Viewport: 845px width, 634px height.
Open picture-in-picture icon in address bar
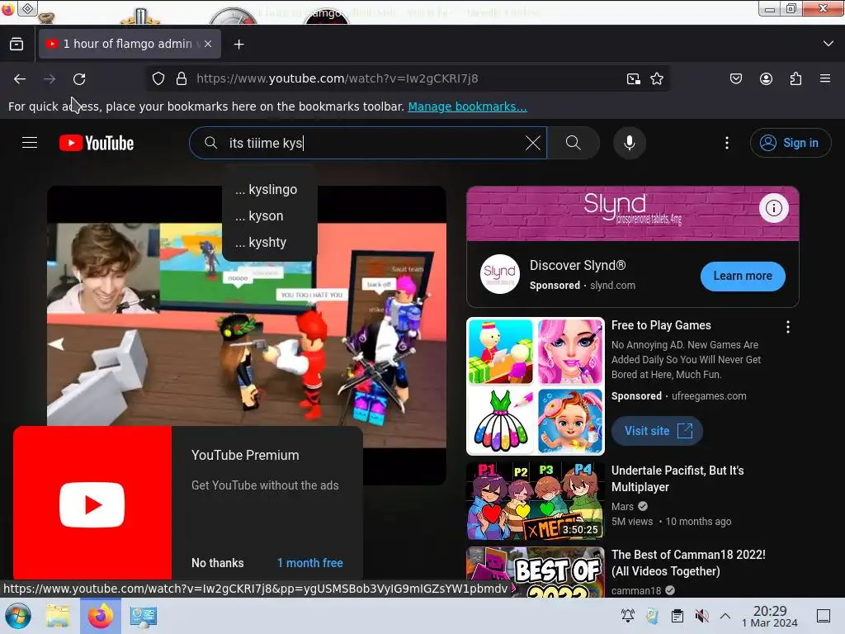click(633, 78)
